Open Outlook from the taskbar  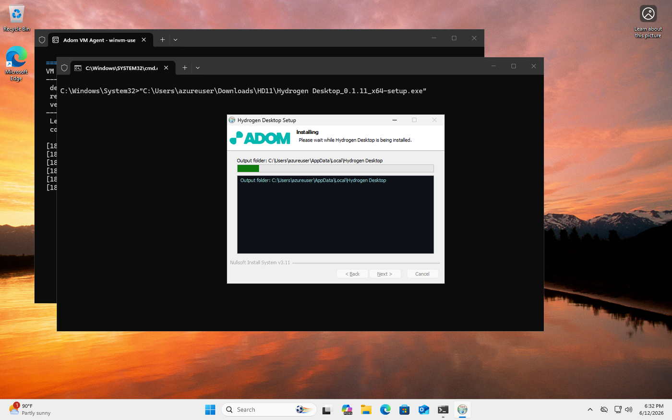(424, 409)
